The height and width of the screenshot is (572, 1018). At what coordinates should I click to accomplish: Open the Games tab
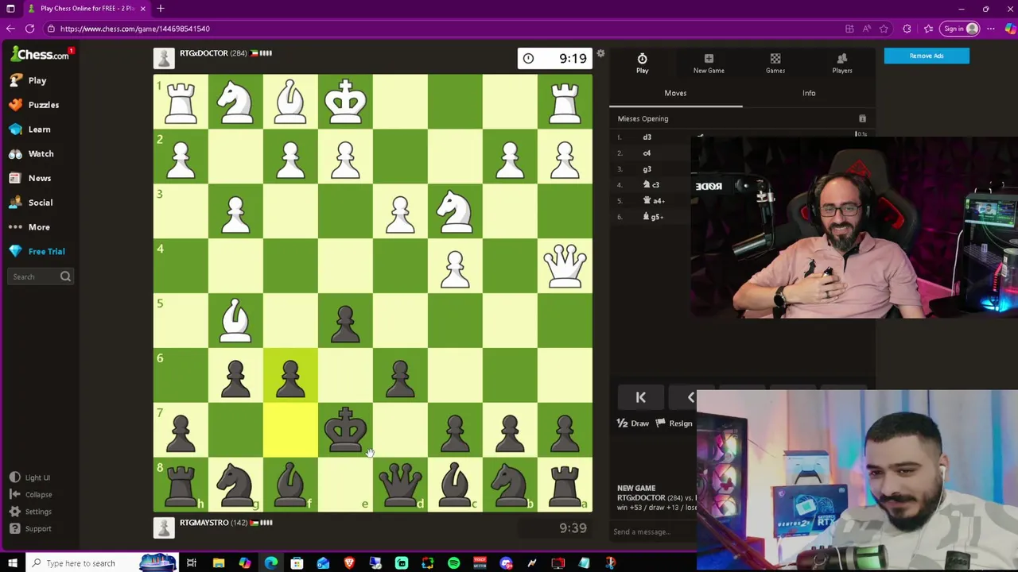pos(775,63)
